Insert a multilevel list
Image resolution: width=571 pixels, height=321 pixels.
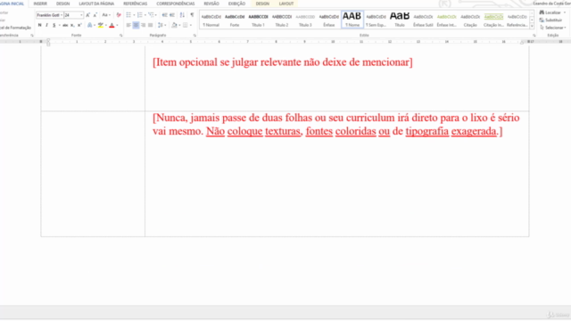[x=151, y=15]
